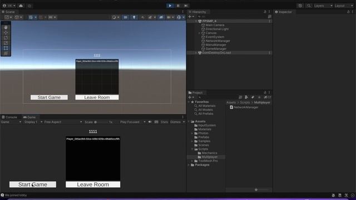Click Leave Room button in Game view
This screenshot has width=356, height=200.
click(93, 184)
